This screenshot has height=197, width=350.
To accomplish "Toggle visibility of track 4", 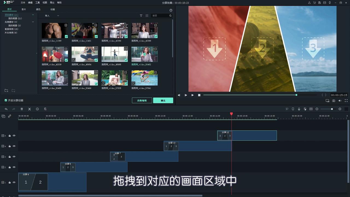I will 14,146.
